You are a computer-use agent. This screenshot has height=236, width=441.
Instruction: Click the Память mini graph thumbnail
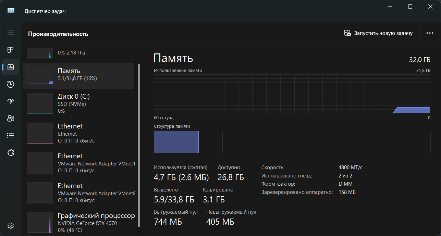40,75
